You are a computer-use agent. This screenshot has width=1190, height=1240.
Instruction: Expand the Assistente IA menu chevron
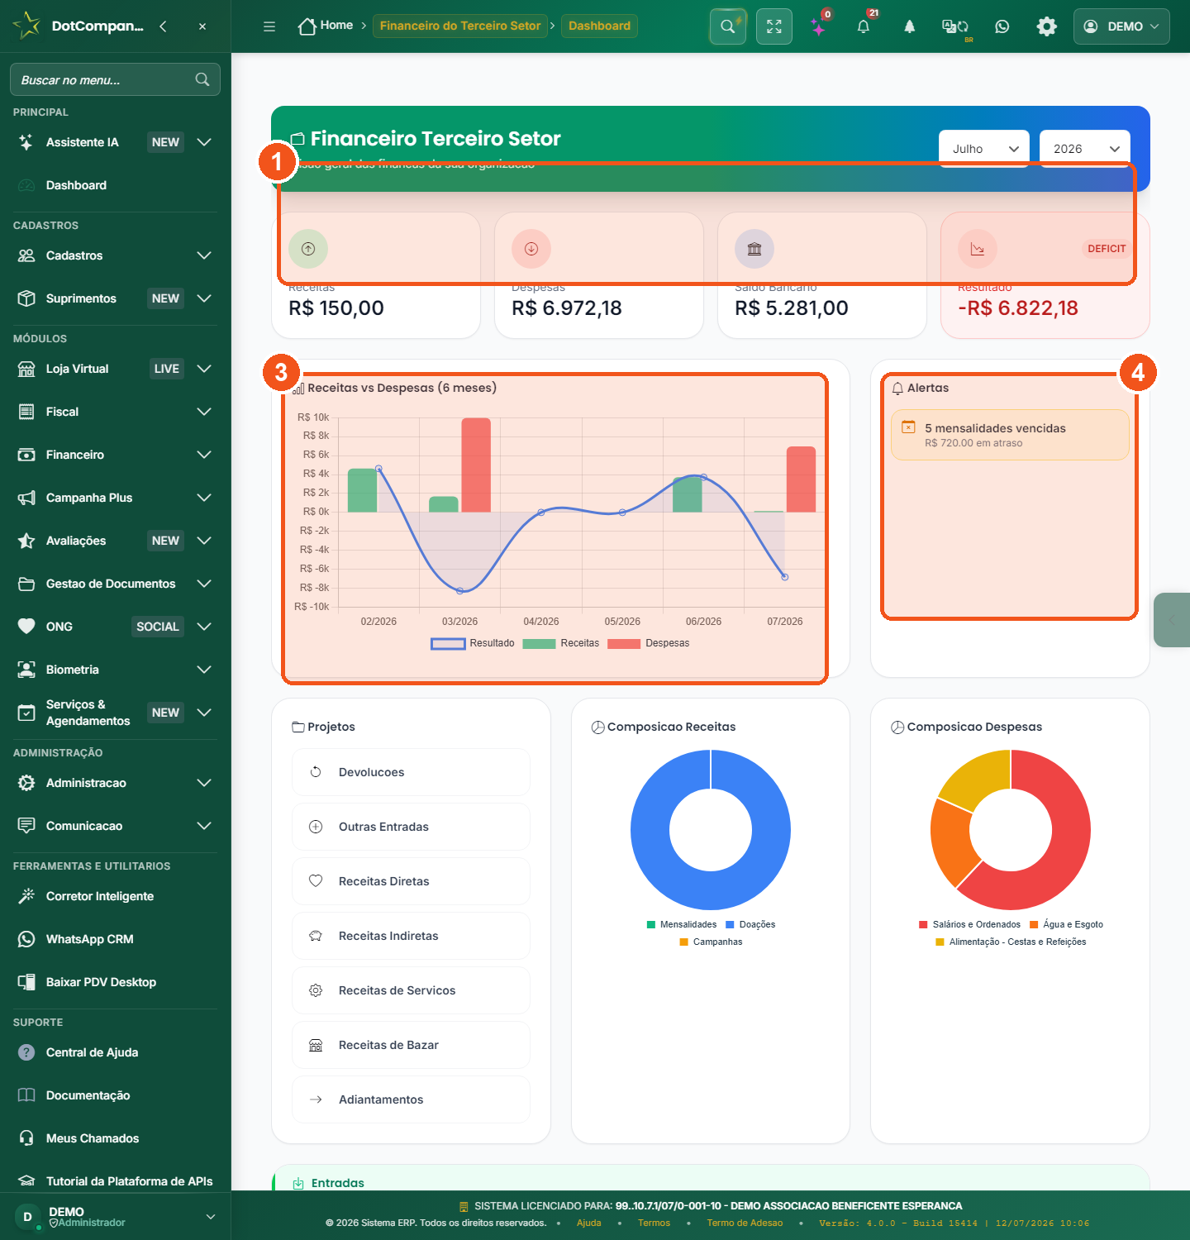[x=204, y=142]
